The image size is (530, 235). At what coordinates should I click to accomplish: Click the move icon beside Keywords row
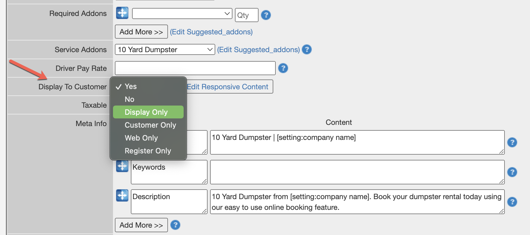122,166
